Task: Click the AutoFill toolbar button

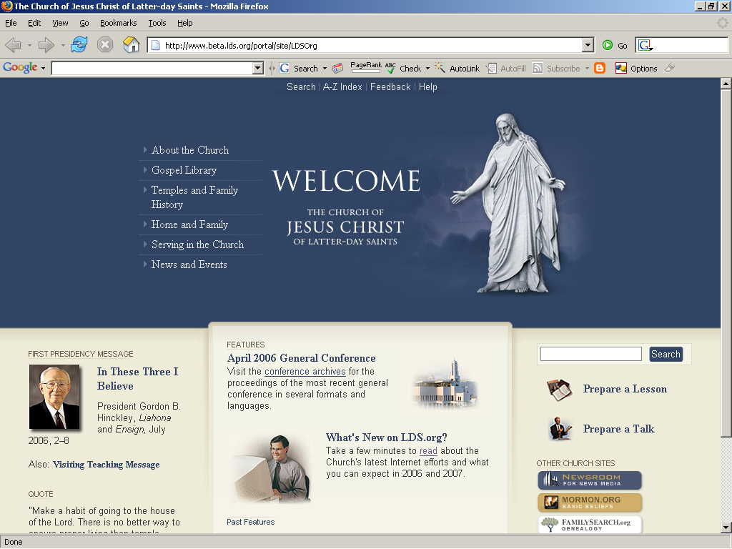Action: pos(506,69)
